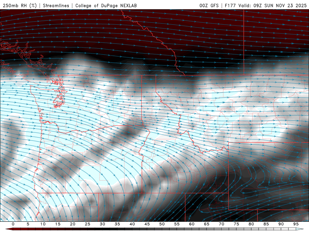
Task: Click the "Valid: 09Z SUN NOV 23 2025" text
Action: click(272, 5)
